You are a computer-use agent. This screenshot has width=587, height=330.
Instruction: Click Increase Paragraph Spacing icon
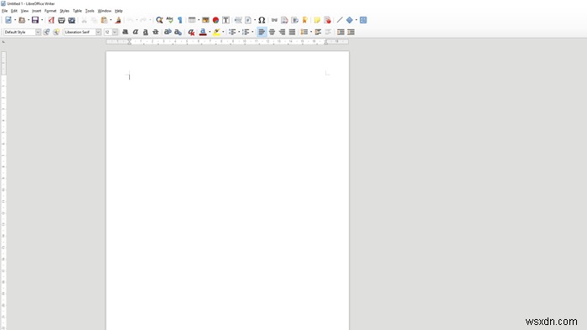pyautogui.click(x=318, y=32)
